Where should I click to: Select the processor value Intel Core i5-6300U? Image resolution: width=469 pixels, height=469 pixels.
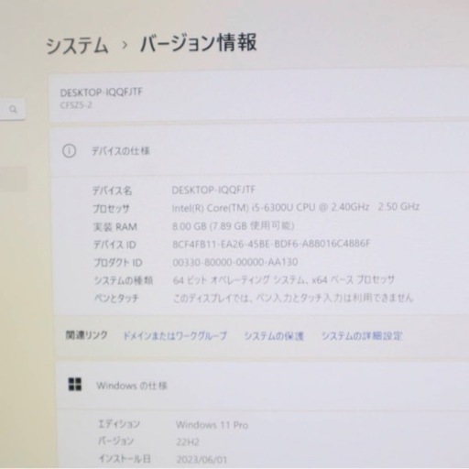tap(296, 207)
